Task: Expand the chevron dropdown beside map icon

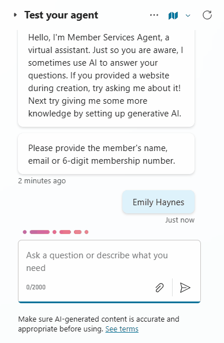Action: (188, 16)
